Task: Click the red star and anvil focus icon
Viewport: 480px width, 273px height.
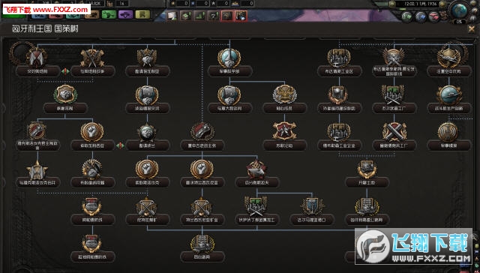Action: [256, 169]
